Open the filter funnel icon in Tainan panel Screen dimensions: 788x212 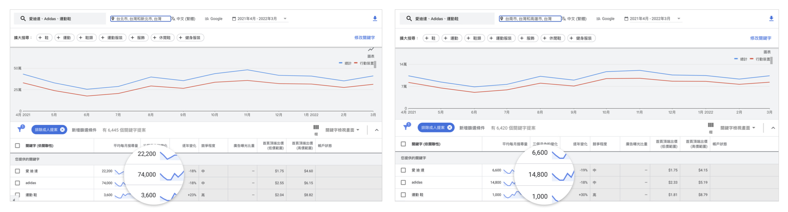point(407,126)
